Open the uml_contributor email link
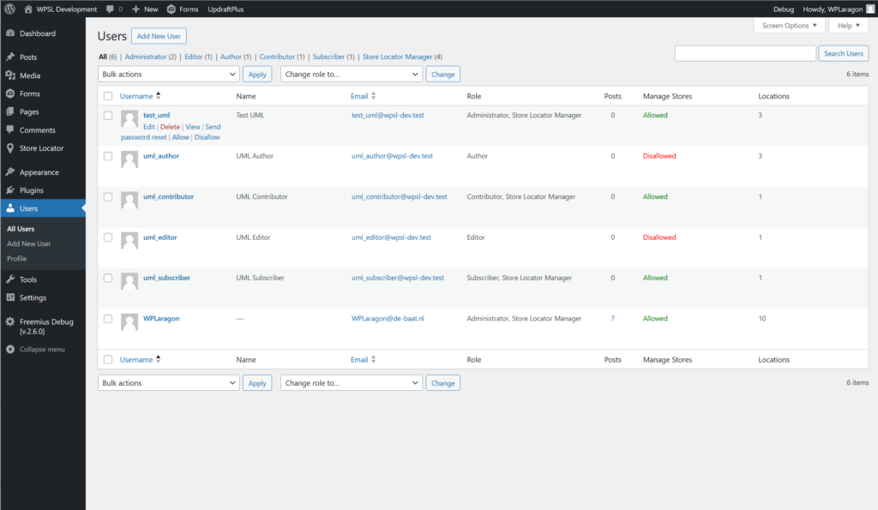878x510 pixels. (399, 196)
